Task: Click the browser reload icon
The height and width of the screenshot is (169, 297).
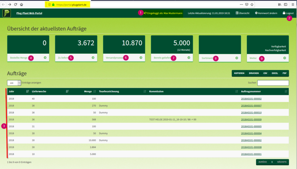Action: click(15, 4)
